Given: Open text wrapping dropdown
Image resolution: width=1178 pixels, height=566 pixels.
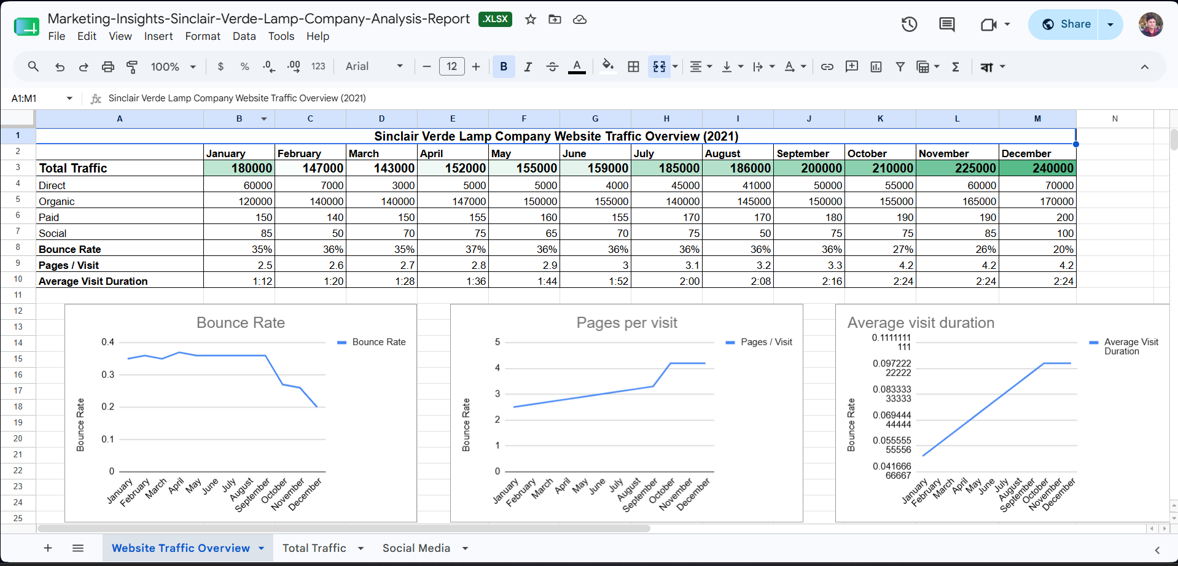Looking at the screenshot, I should 763,66.
